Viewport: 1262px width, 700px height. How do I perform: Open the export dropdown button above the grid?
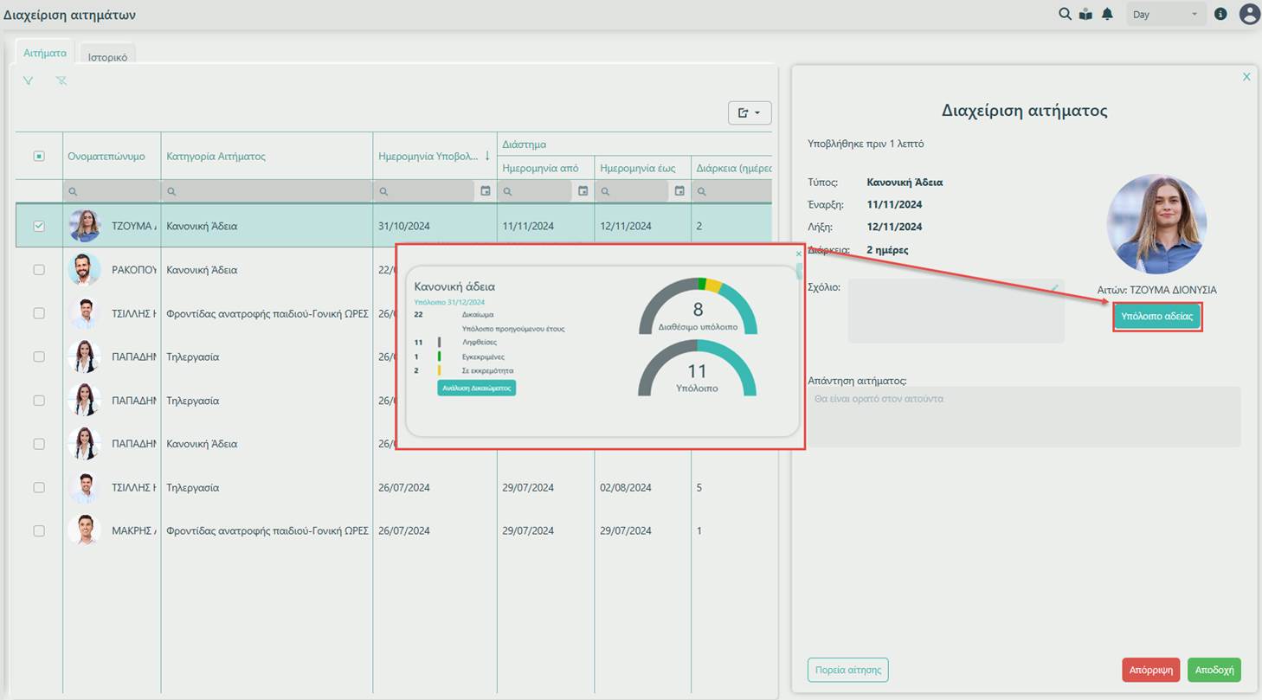coord(750,112)
